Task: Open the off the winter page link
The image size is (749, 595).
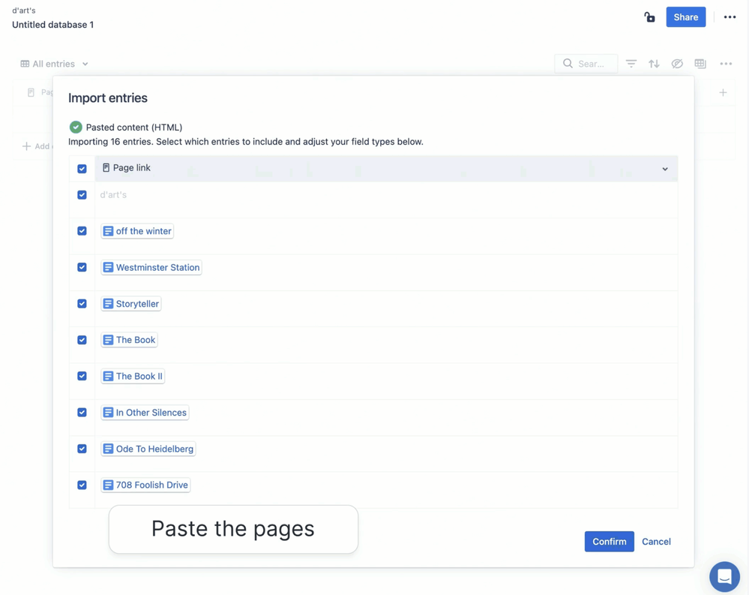Action: 137,231
